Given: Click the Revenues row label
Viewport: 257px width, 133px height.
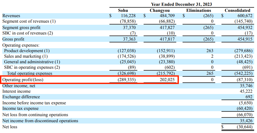Looking at the screenshot, I should coord(11,16).
